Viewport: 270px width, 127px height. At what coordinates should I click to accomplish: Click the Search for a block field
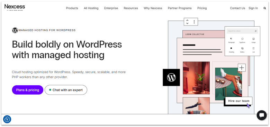pyautogui.click(x=242, y=31)
